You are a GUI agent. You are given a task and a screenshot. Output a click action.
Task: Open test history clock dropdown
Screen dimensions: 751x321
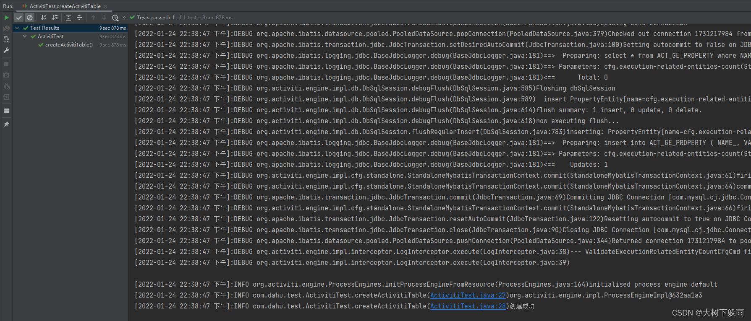(115, 18)
